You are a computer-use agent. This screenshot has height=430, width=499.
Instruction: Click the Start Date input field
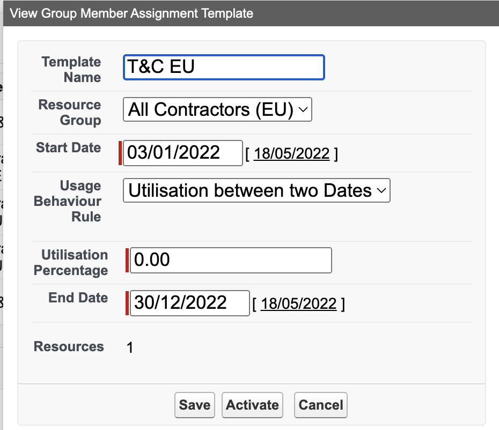tap(182, 153)
